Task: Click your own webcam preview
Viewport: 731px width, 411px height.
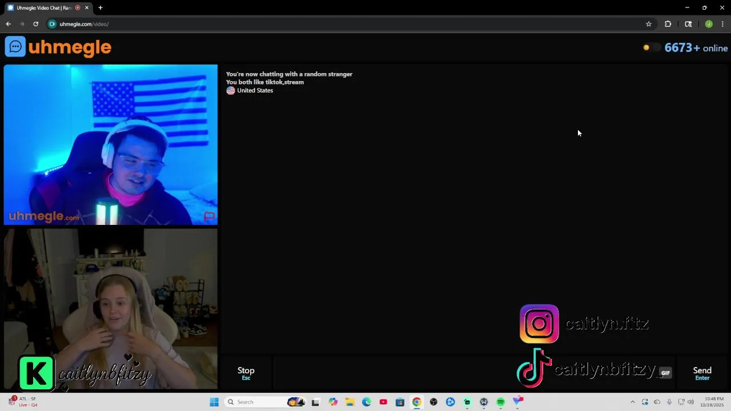Action: pyautogui.click(x=111, y=309)
